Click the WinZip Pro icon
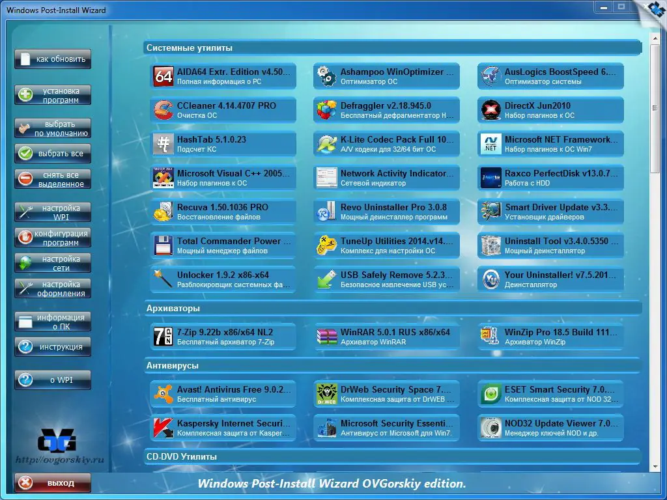667x500 pixels. 490,337
